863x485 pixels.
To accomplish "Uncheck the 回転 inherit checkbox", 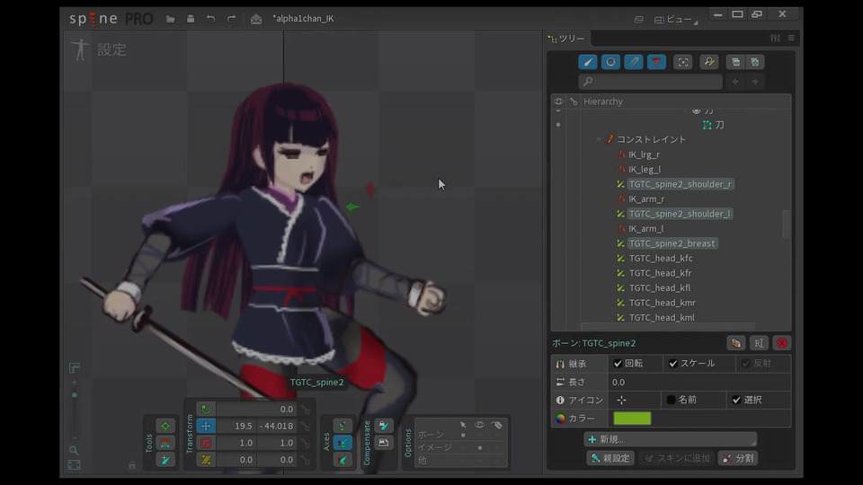I will pyautogui.click(x=618, y=364).
